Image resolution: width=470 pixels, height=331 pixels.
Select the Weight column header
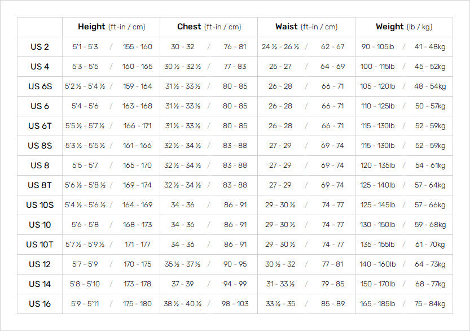(x=403, y=27)
